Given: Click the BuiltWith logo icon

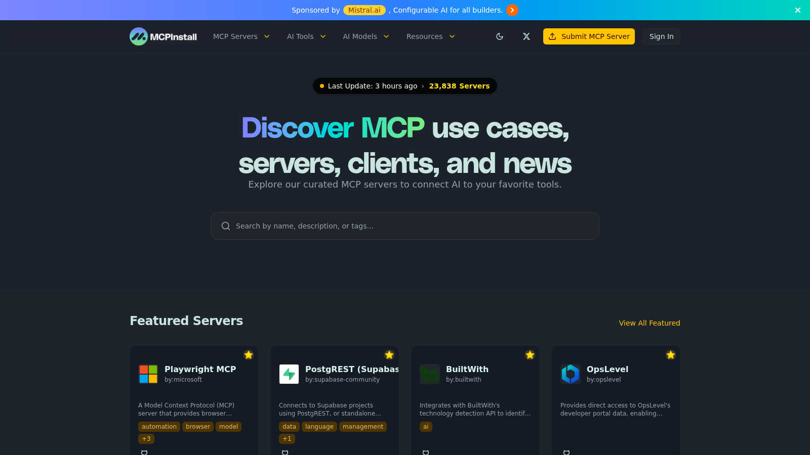Looking at the screenshot, I should pos(430,374).
